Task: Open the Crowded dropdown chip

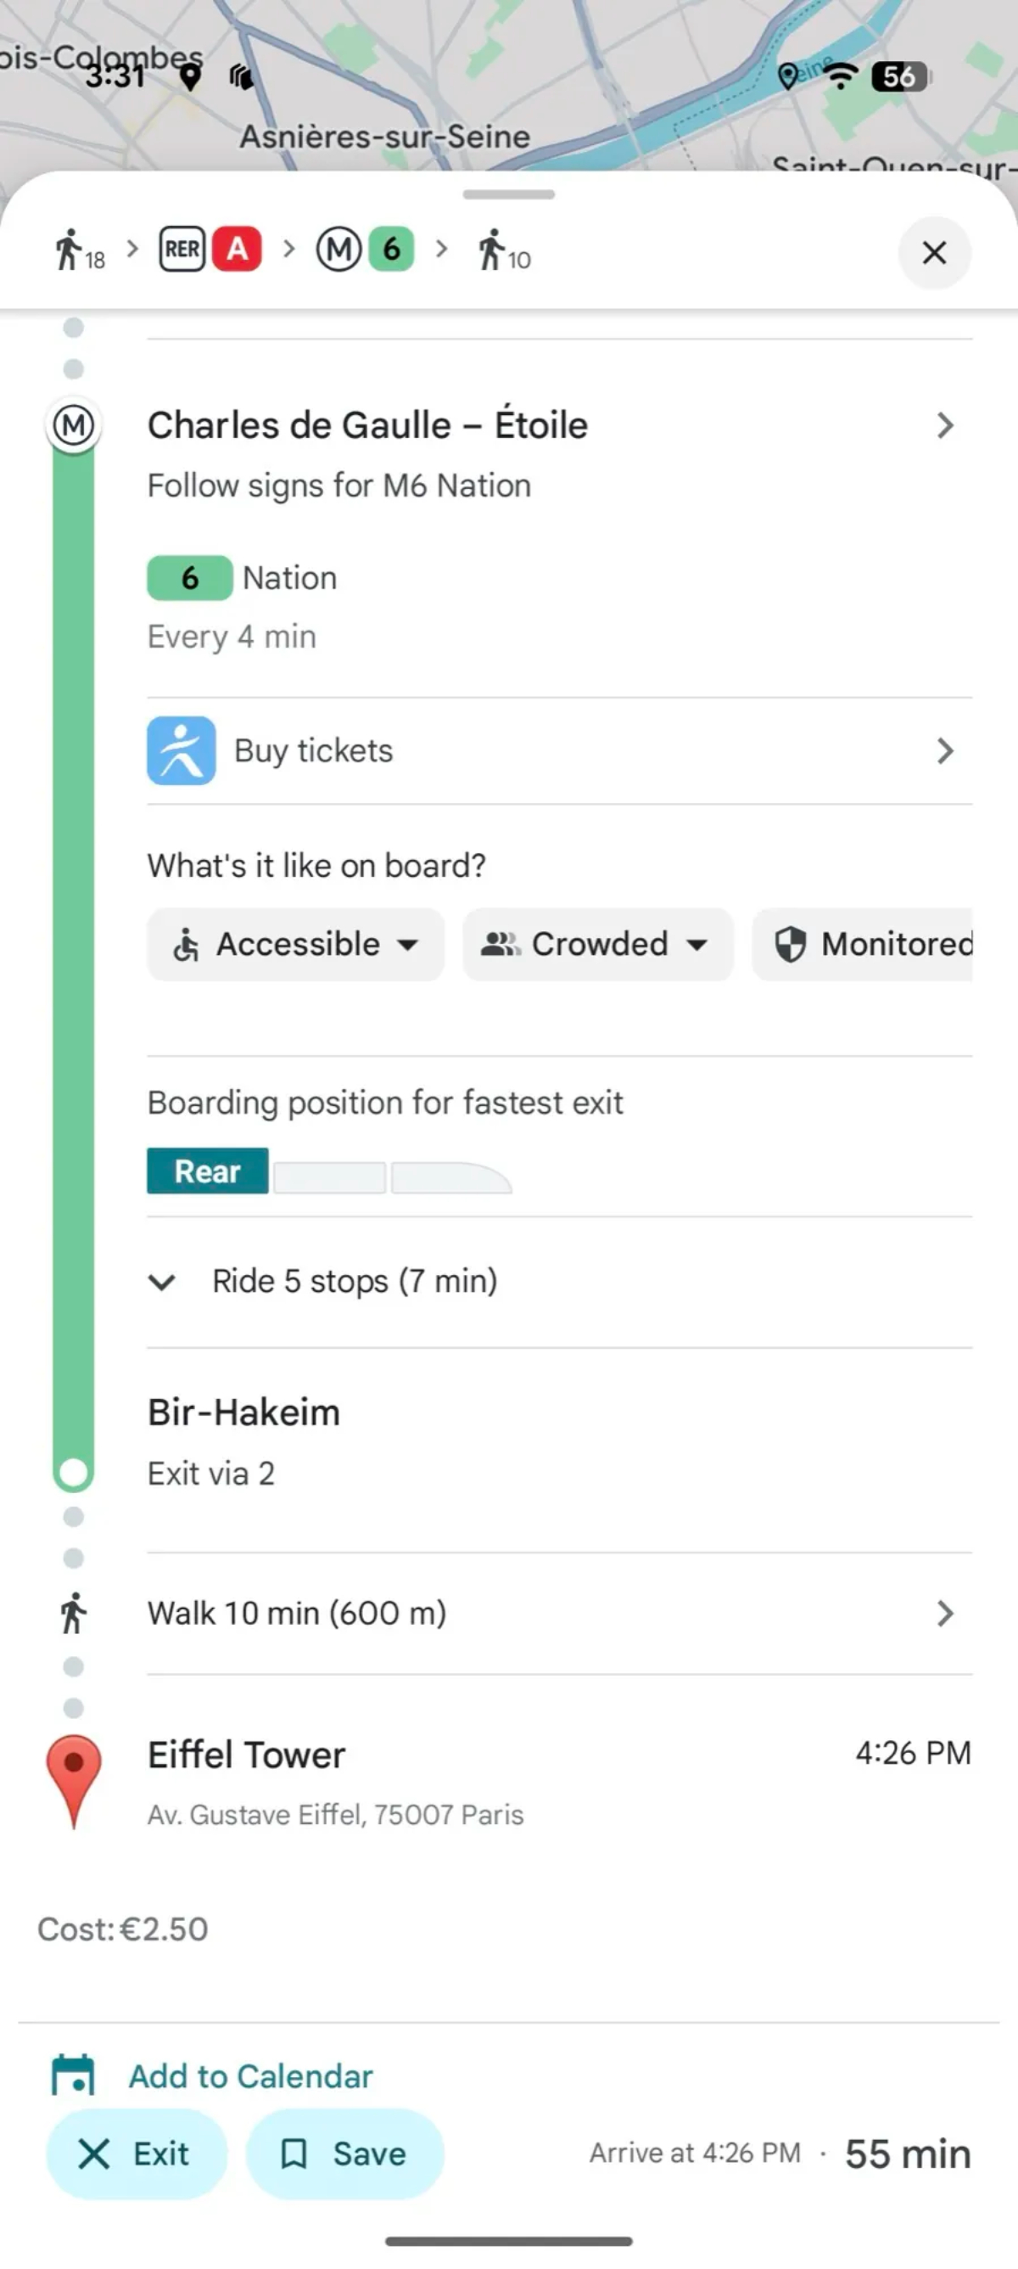Action: click(x=598, y=944)
